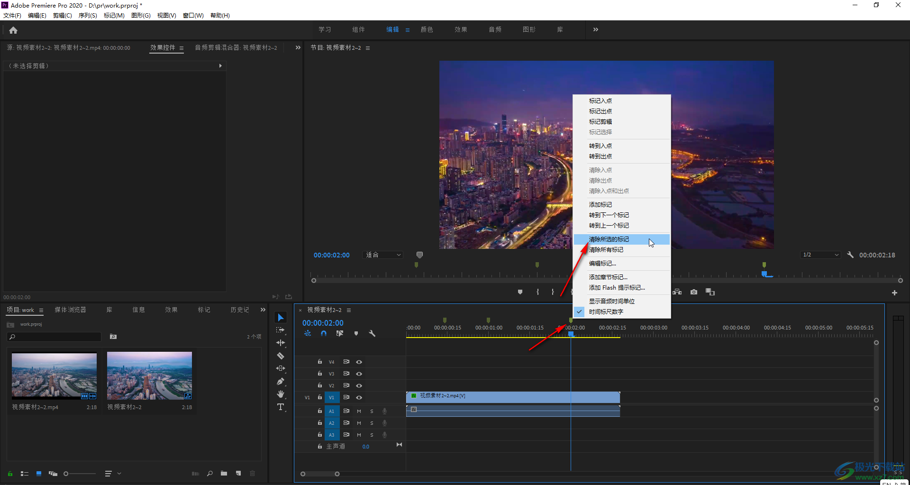Viewport: 910px width, 485px height.
Task: Open zoom level 适合 dropdown
Action: (383, 255)
